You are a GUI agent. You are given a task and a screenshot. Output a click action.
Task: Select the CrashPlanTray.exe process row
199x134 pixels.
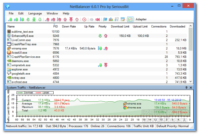[97, 44]
